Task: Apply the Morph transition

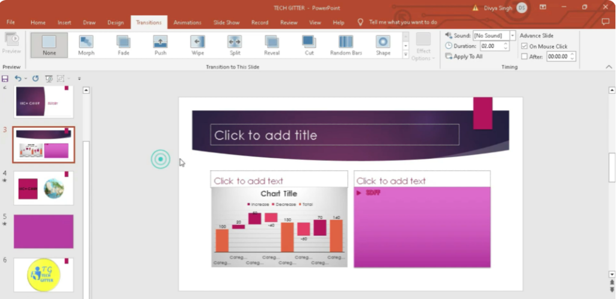Action: 86,45
